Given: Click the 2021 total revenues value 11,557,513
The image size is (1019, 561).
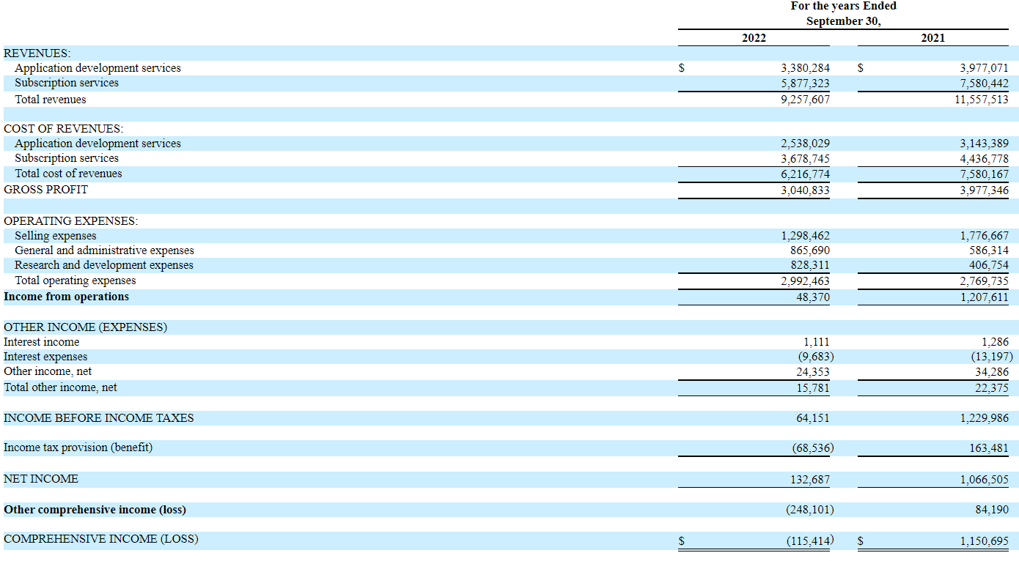Looking at the screenshot, I should (x=981, y=100).
